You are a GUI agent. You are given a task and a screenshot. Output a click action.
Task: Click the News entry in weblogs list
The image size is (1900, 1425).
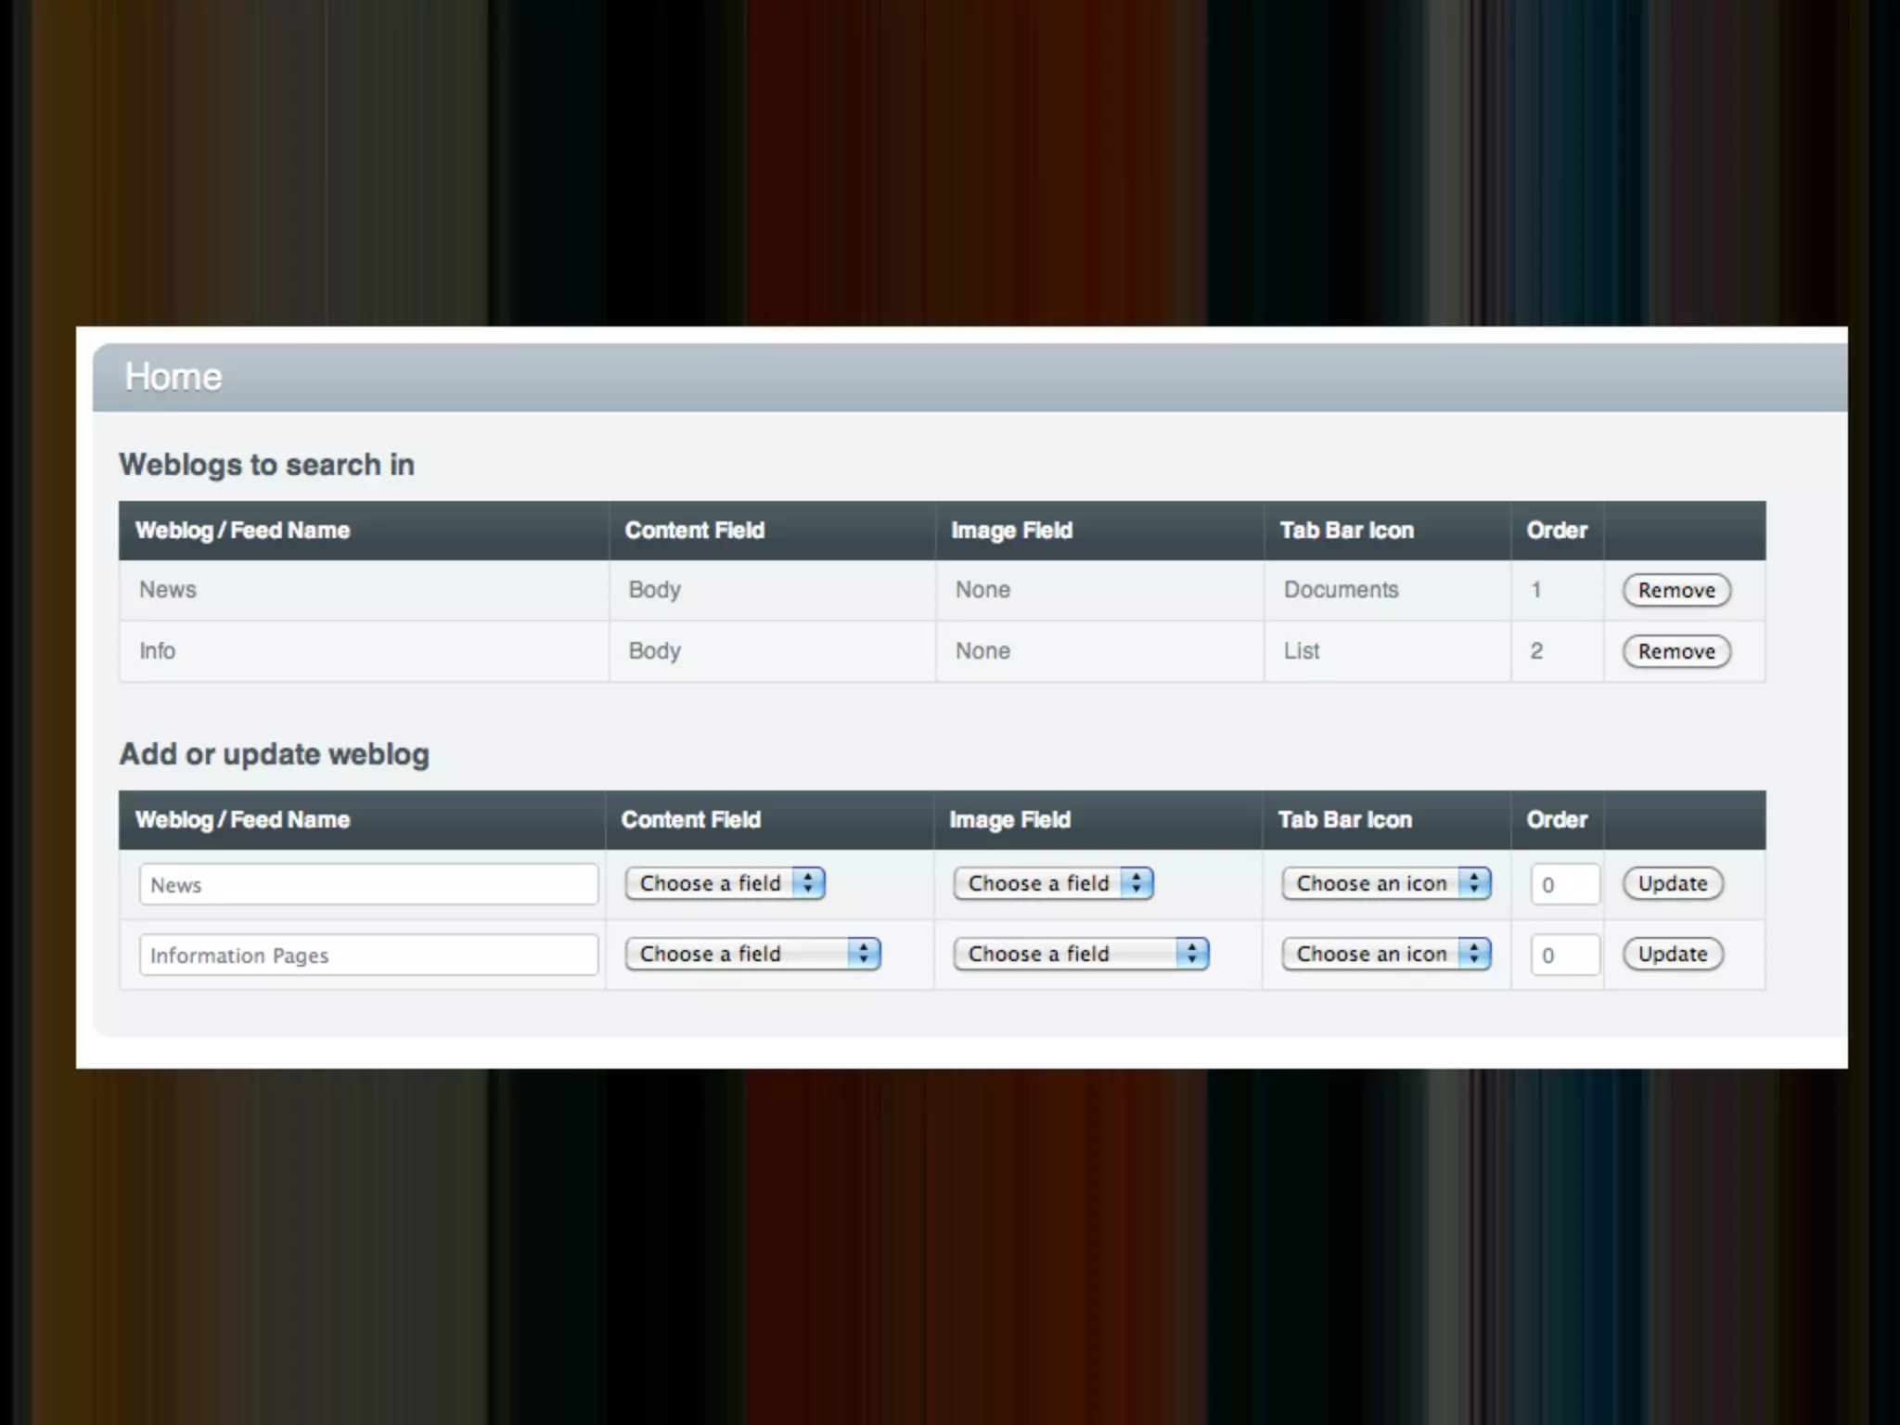pyautogui.click(x=168, y=590)
